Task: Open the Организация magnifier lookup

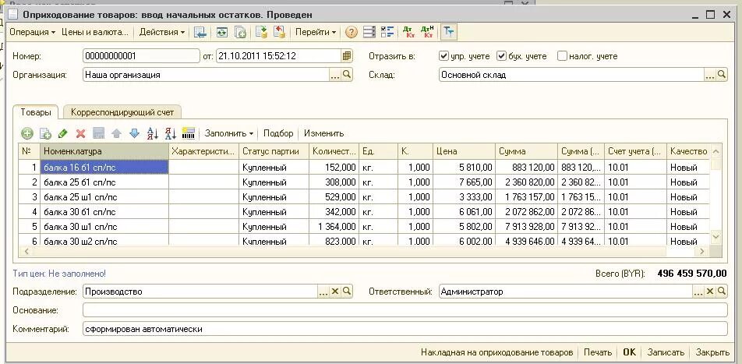Action: (x=347, y=74)
